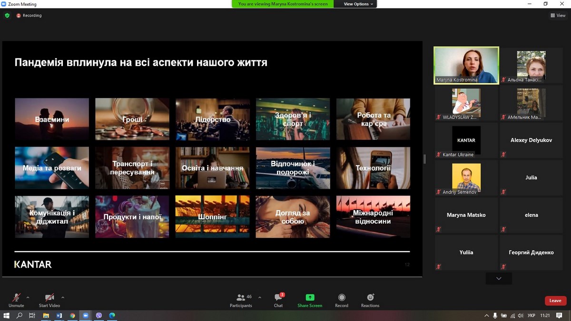Click the green encryption shield icon

(7, 15)
